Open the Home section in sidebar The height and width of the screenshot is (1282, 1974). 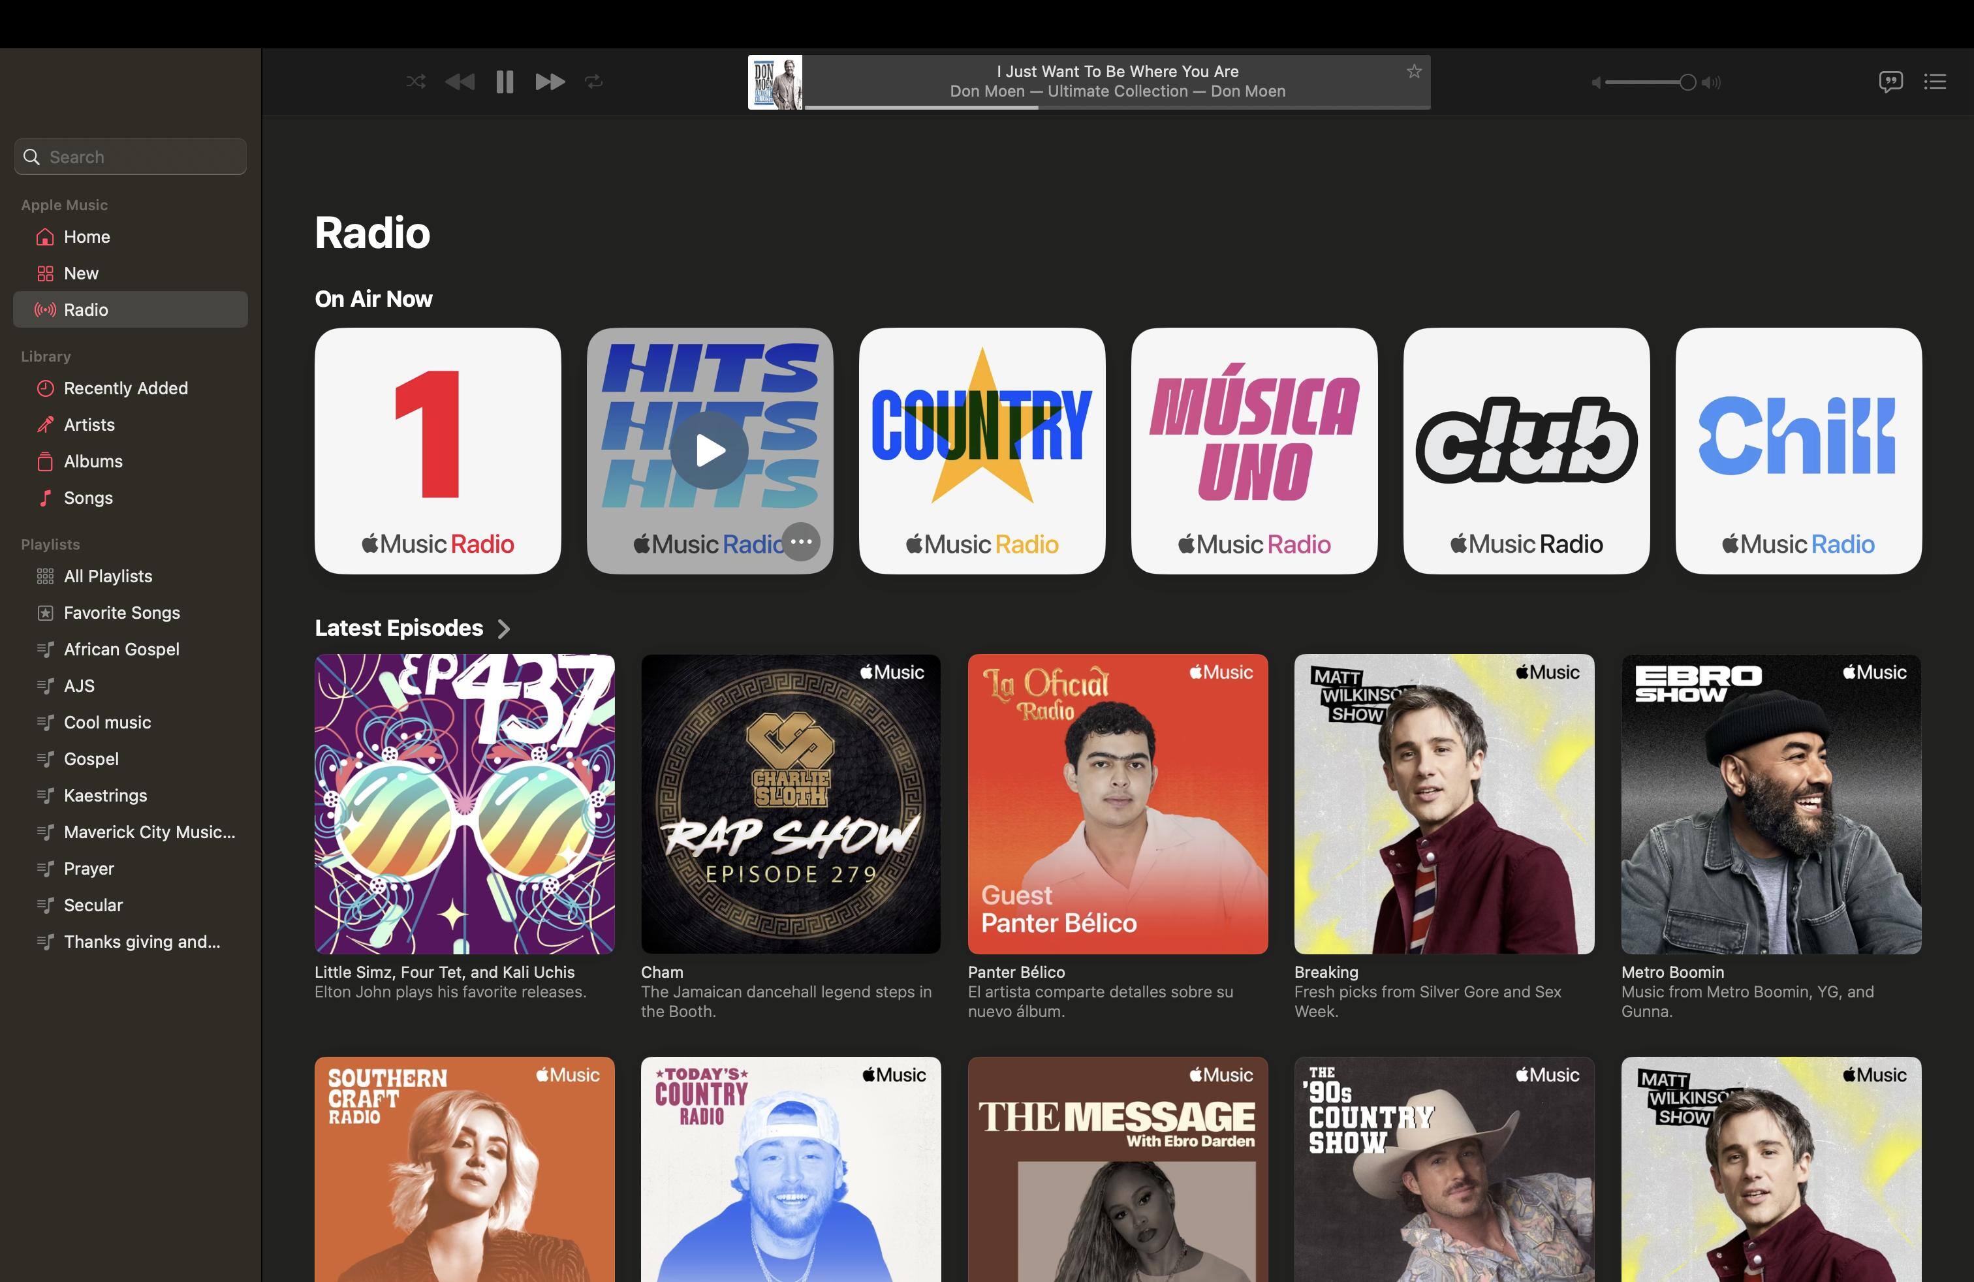(x=86, y=237)
